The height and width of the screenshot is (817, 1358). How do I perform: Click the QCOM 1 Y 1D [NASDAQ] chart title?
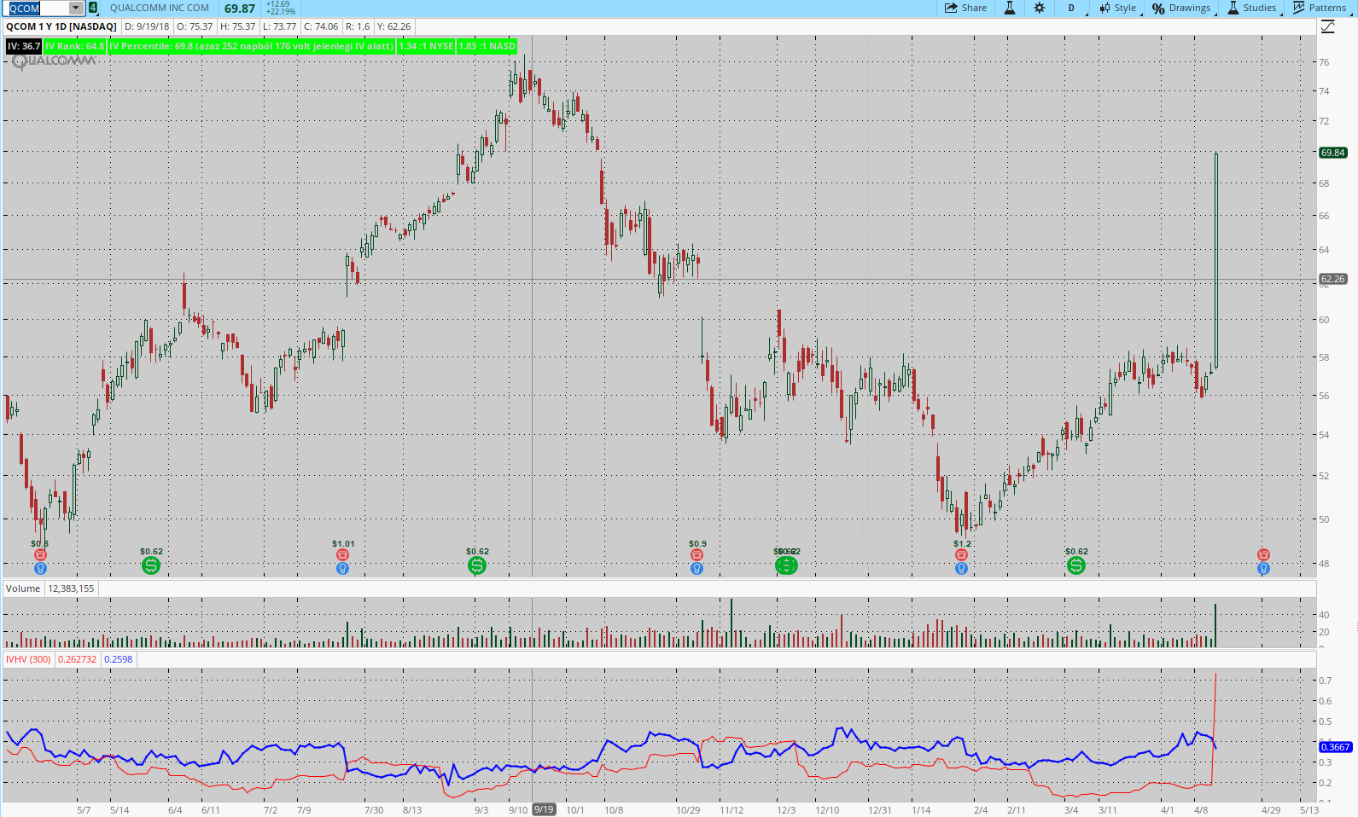(x=61, y=26)
